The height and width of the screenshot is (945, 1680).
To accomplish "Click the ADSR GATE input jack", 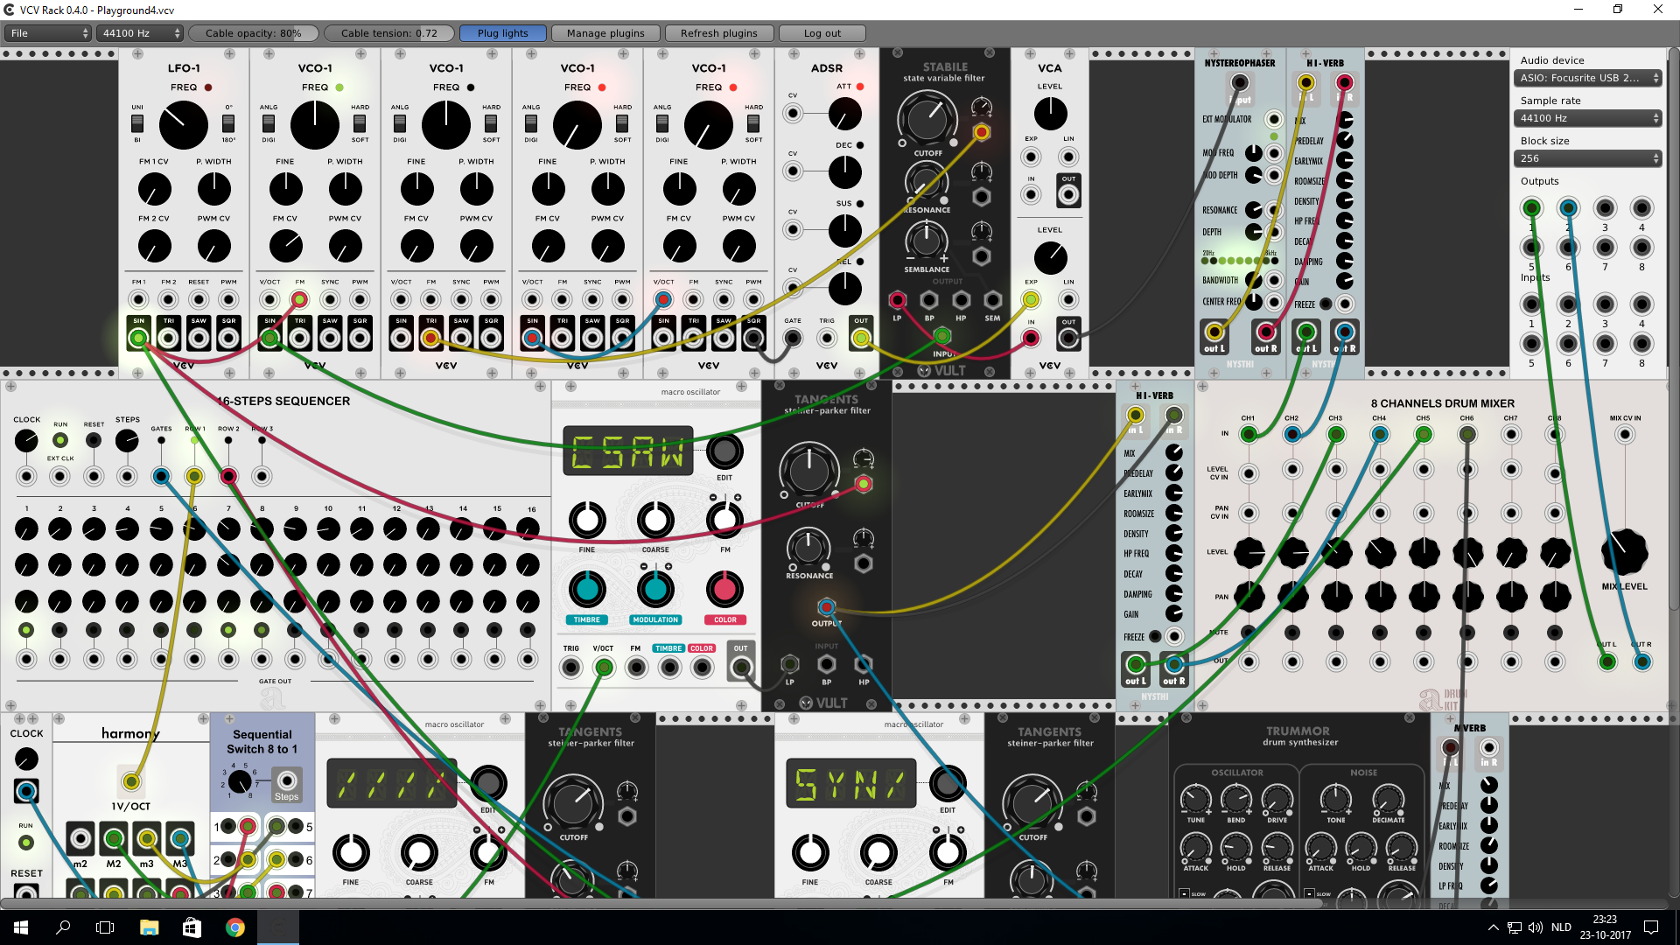I will pyautogui.click(x=793, y=338).
